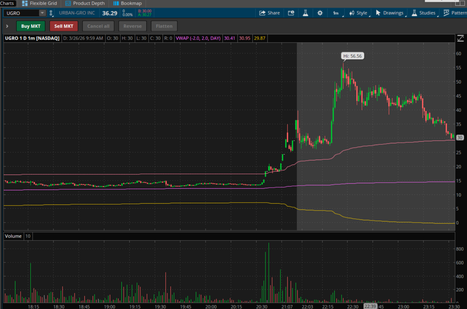The image size is (467, 309).
Task: Expand the symbol selector dropdown arrow
Action: (42, 13)
